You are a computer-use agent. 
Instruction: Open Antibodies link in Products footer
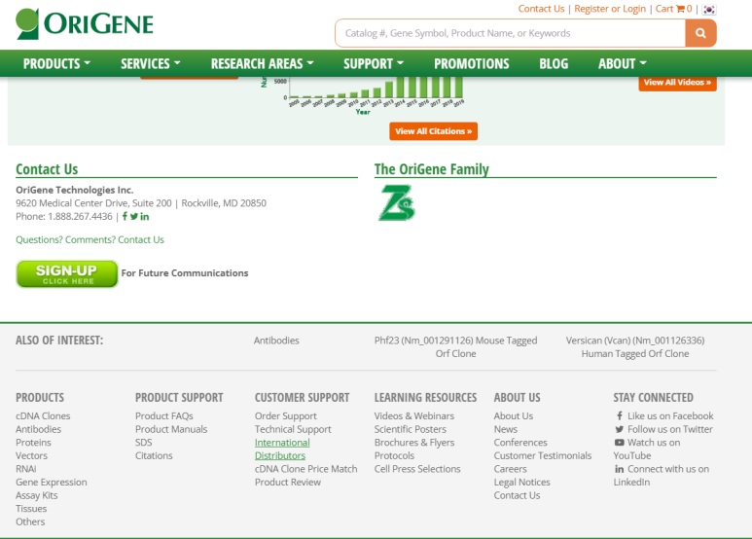coord(38,429)
